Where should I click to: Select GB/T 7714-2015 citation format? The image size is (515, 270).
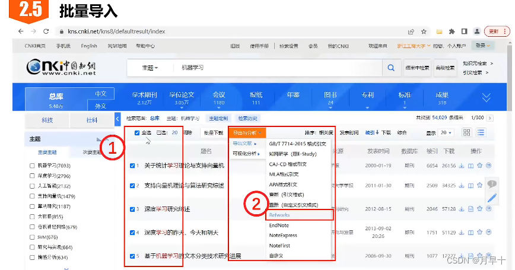pyautogui.click(x=297, y=144)
